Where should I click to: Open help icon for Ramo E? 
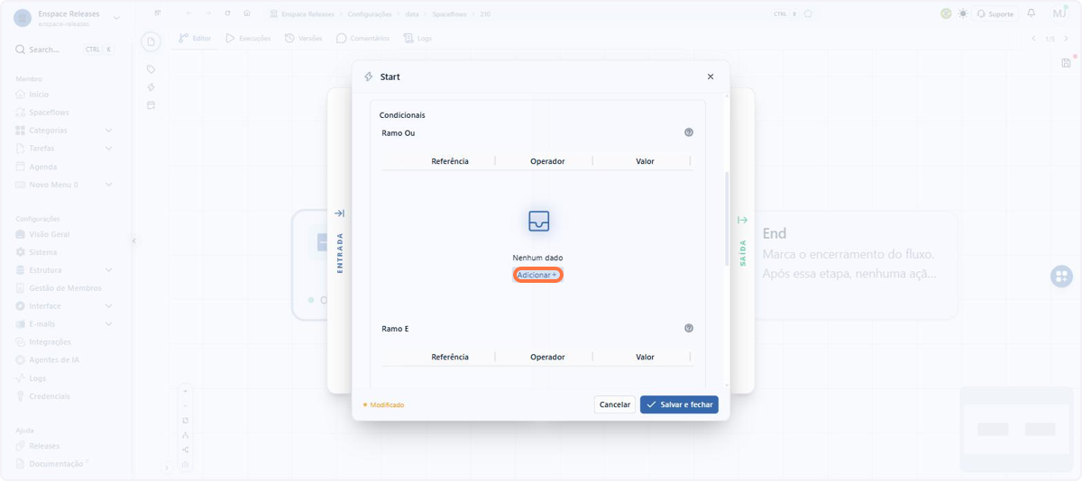pyautogui.click(x=689, y=329)
